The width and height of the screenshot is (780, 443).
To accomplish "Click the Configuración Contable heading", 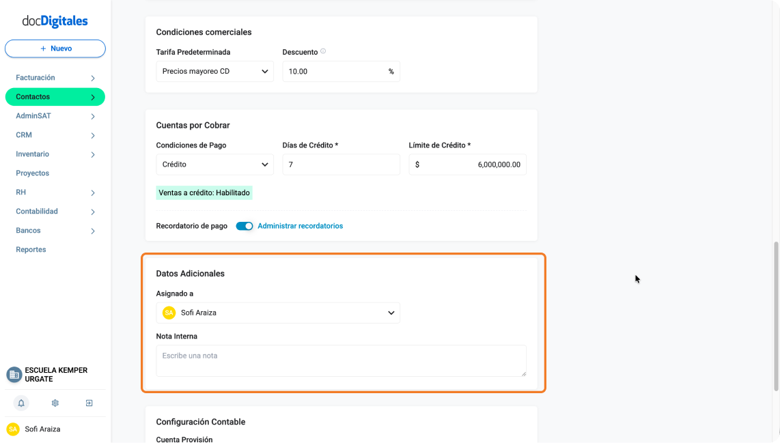I will (201, 422).
